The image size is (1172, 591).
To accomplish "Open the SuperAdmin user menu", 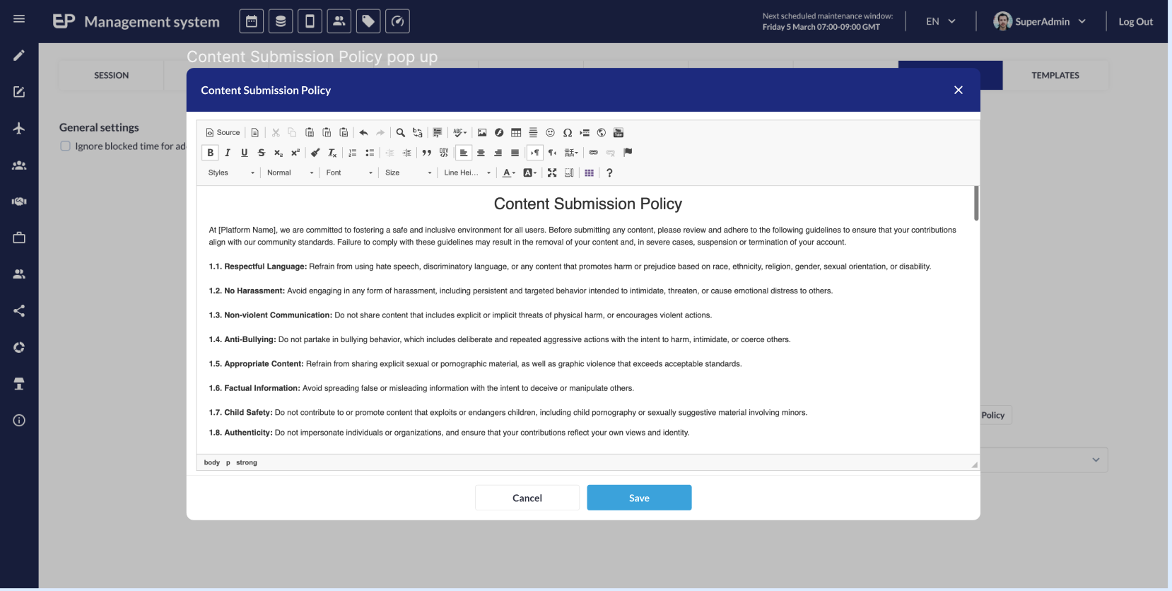I will pyautogui.click(x=1040, y=21).
